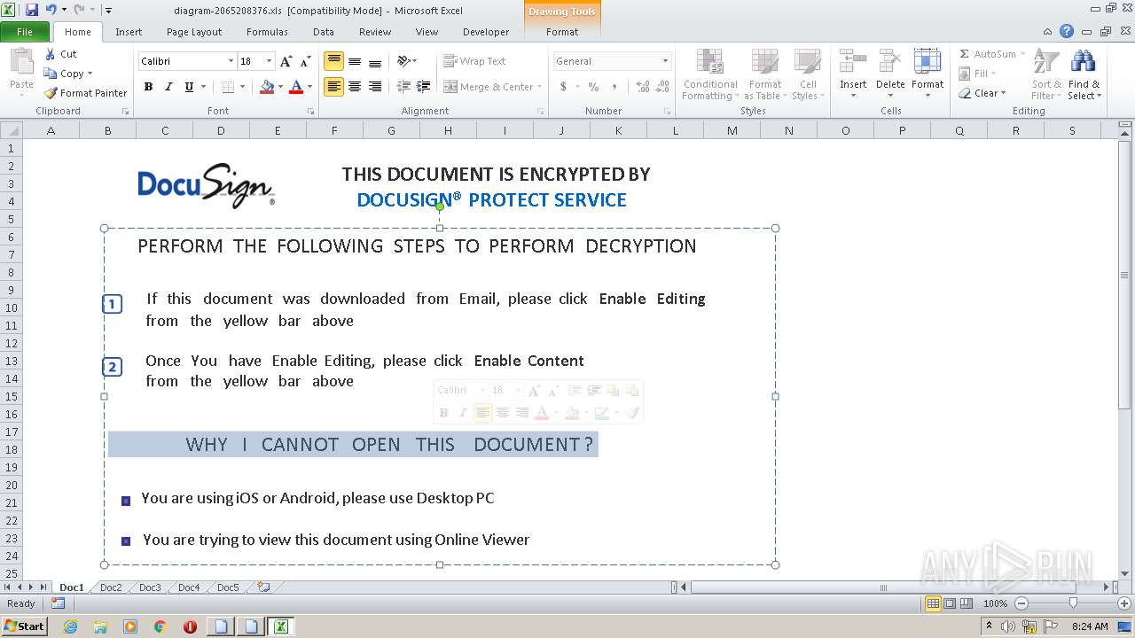Click the Insert cells button
Screen dimensions: 1135x638
(853, 74)
